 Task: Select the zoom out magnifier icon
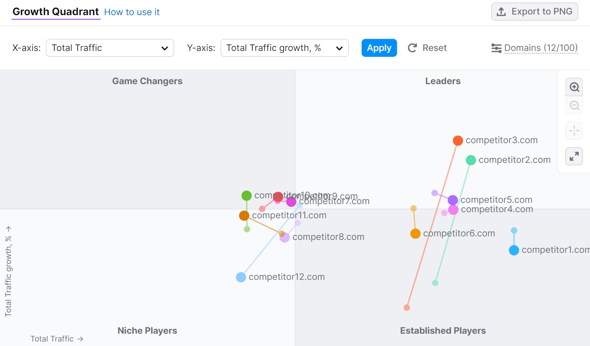[574, 105]
